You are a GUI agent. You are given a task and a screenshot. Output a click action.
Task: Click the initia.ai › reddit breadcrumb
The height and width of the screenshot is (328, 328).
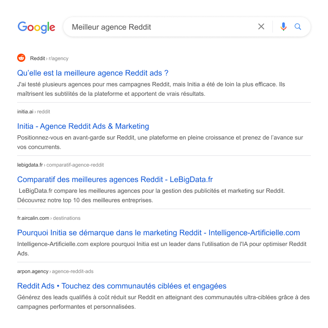tap(33, 112)
